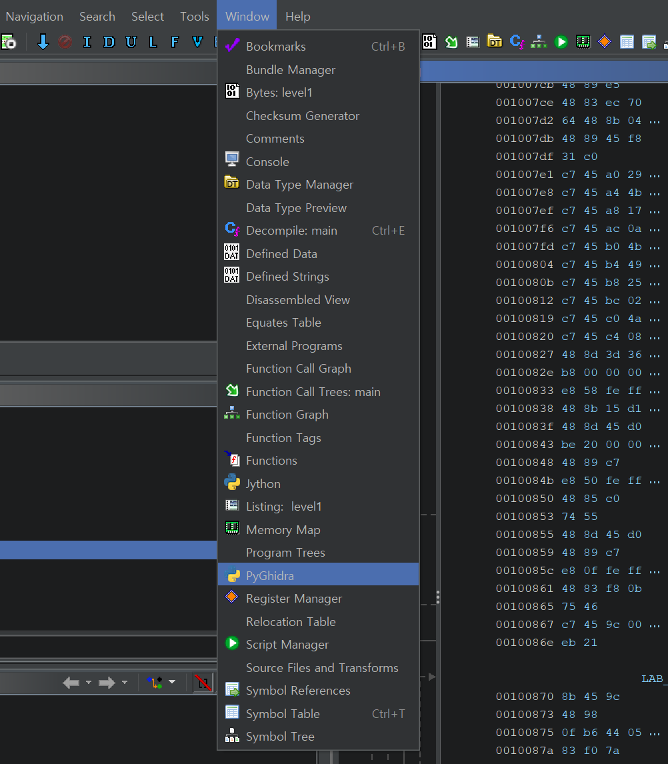Toggle Label navigation icon 'L'
Viewport: 668px width, 764px height.
[153, 42]
